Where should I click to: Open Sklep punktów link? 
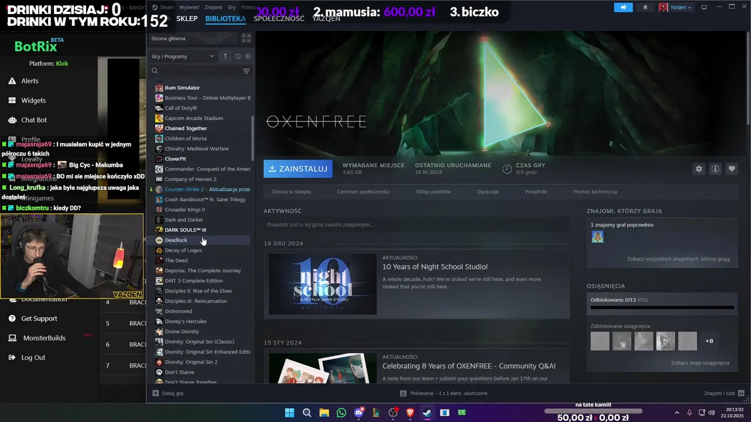point(434,192)
